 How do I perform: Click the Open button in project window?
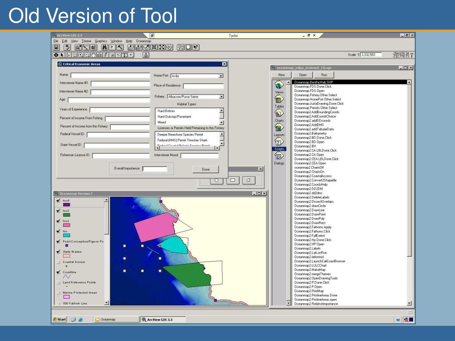pyautogui.click(x=303, y=75)
